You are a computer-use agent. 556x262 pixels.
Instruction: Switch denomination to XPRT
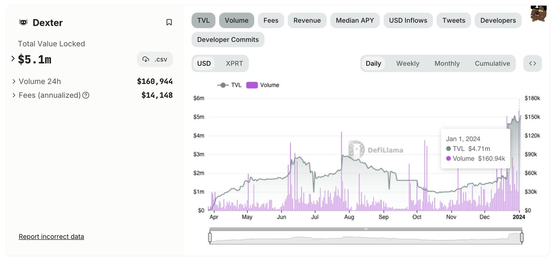pos(234,64)
